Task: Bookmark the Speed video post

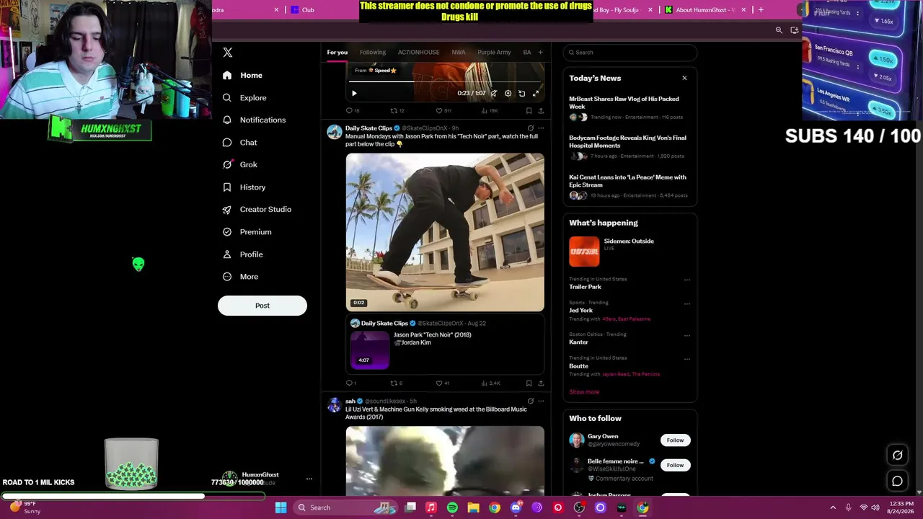Action: [x=529, y=111]
